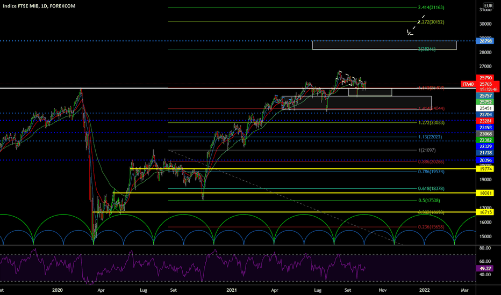Screen dimensions: 501x295
Task: Click the 40.00 RSI scale tick
Action: [x=485, y=275]
